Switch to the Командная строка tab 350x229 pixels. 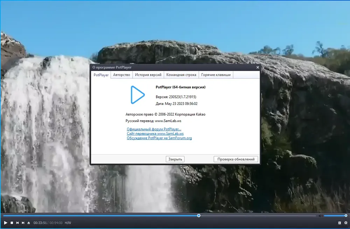point(181,75)
